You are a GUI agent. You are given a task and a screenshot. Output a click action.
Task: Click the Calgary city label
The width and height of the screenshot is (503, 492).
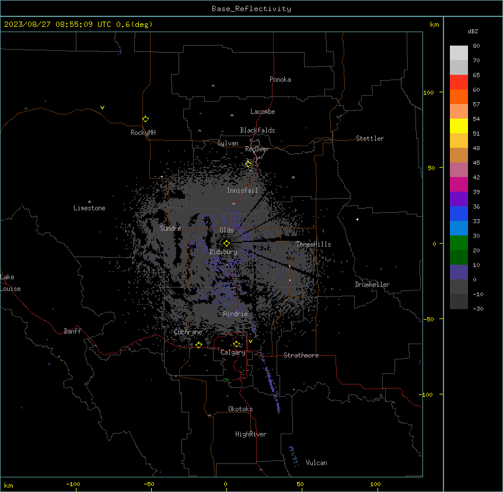click(x=233, y=352)
